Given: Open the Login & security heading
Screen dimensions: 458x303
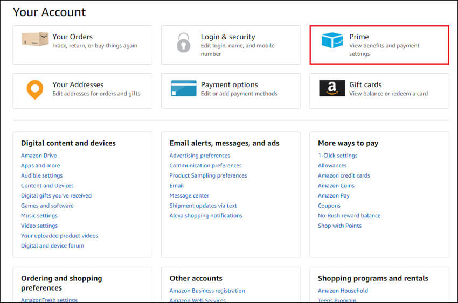Looking at the screenshot, I should tap(228, 37).
